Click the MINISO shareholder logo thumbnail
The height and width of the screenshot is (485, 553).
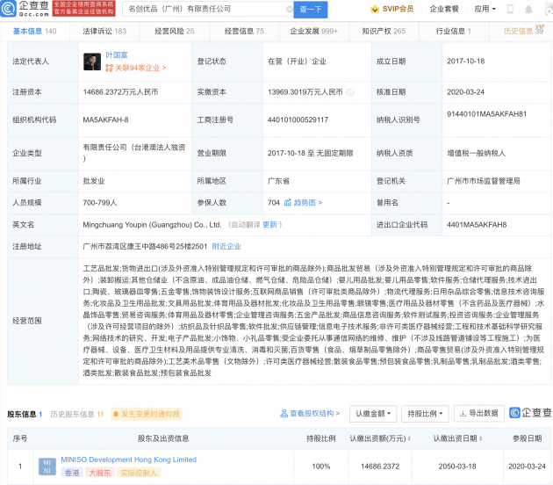[47, 467]
